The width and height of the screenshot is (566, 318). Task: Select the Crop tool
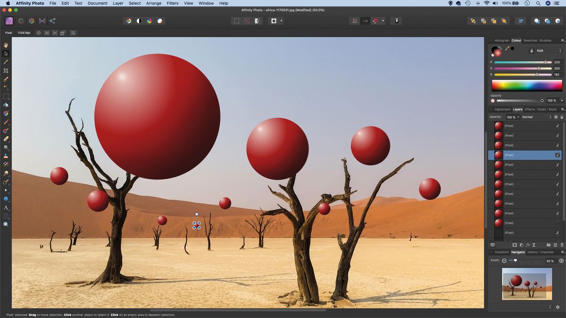click(x=6, y=70)
